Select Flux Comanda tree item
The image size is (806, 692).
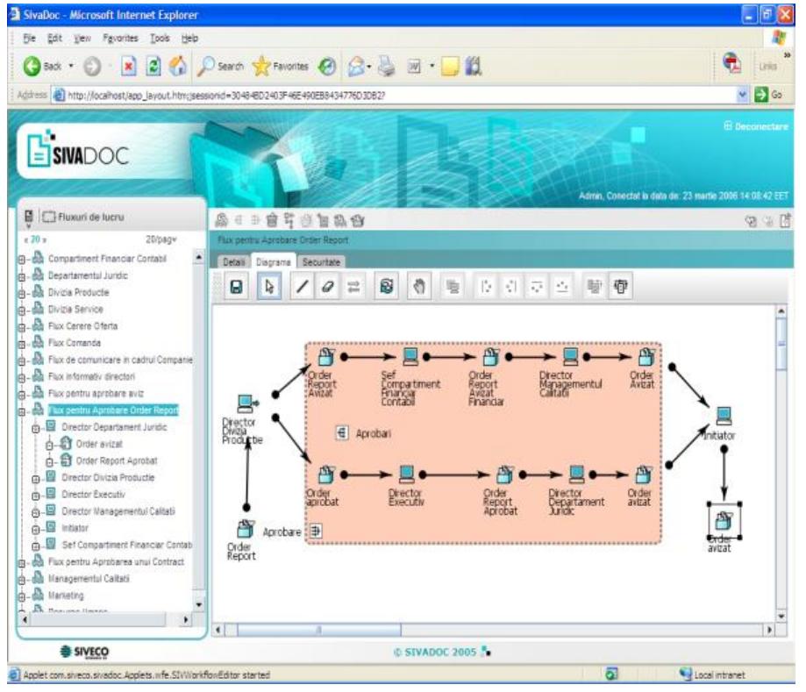click(75, 343)
